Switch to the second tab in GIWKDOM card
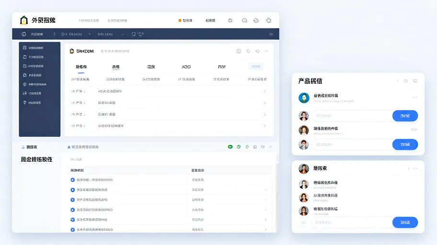This screenshot has height=245, width=437. (x=115, y=67)
